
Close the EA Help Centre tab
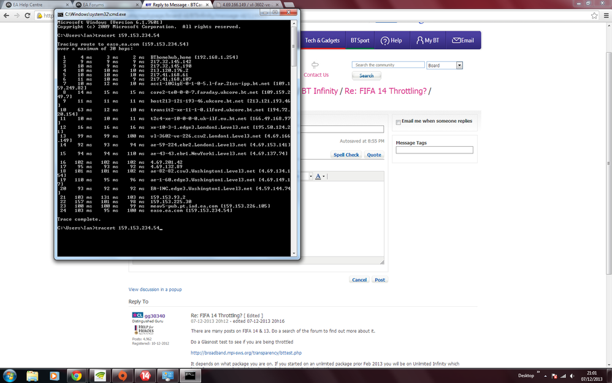pos(67,5)
